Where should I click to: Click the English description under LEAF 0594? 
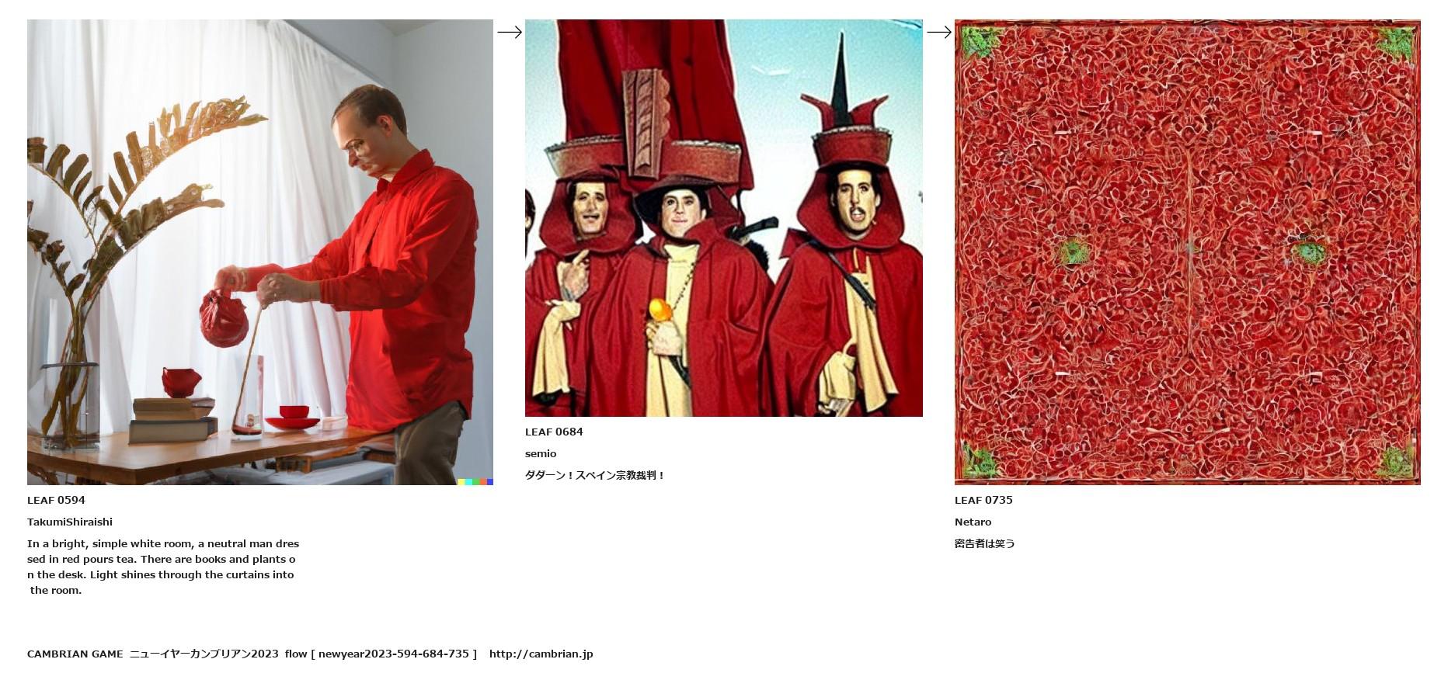point(163,567)
